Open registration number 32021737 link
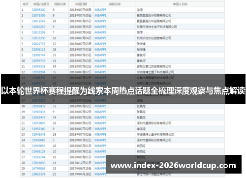The width and height of the screenshot is (246, 178). [38, 44]
